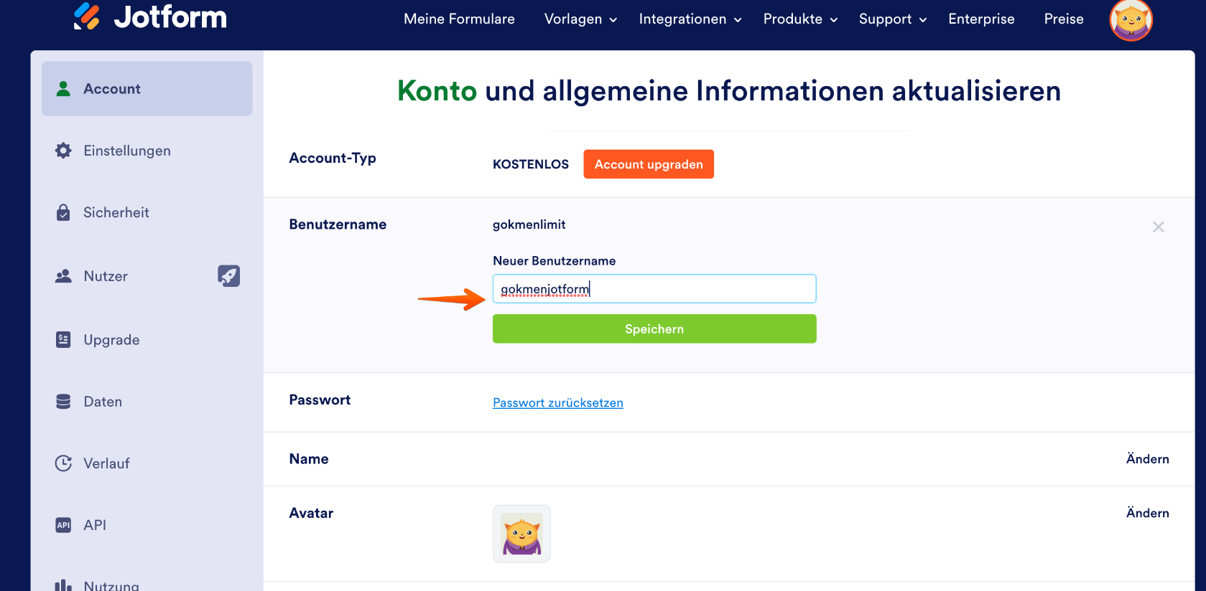Click the Daten database icon
1206x591 pixels.
63,402
